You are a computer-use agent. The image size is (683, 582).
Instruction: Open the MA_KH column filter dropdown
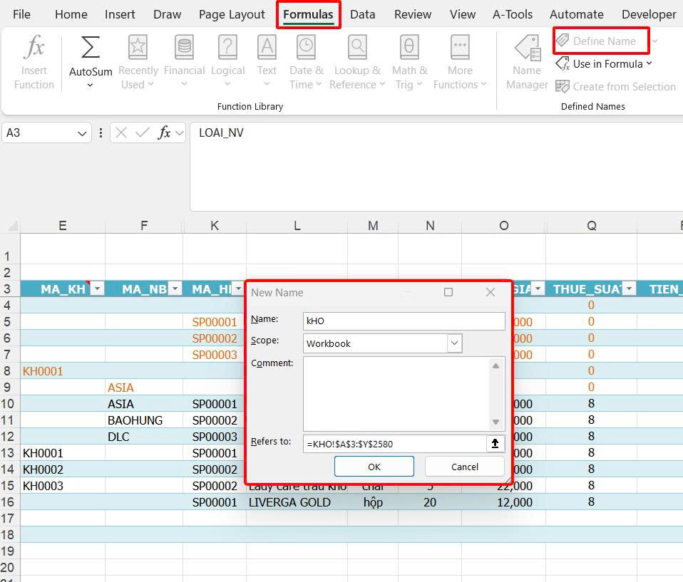pos(98,289)
